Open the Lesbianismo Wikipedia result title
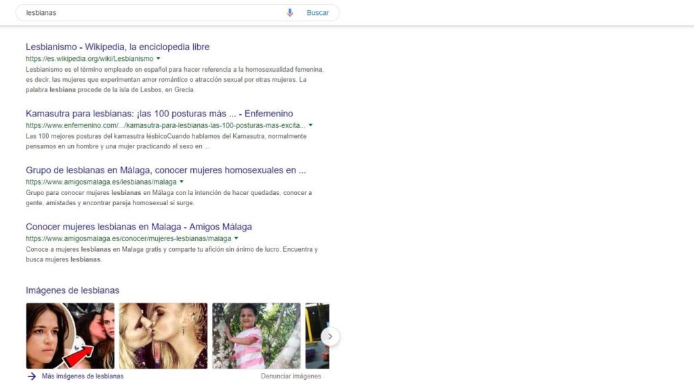Image resolution: width=694 pixels, height=390 pixels. [117, 47]
